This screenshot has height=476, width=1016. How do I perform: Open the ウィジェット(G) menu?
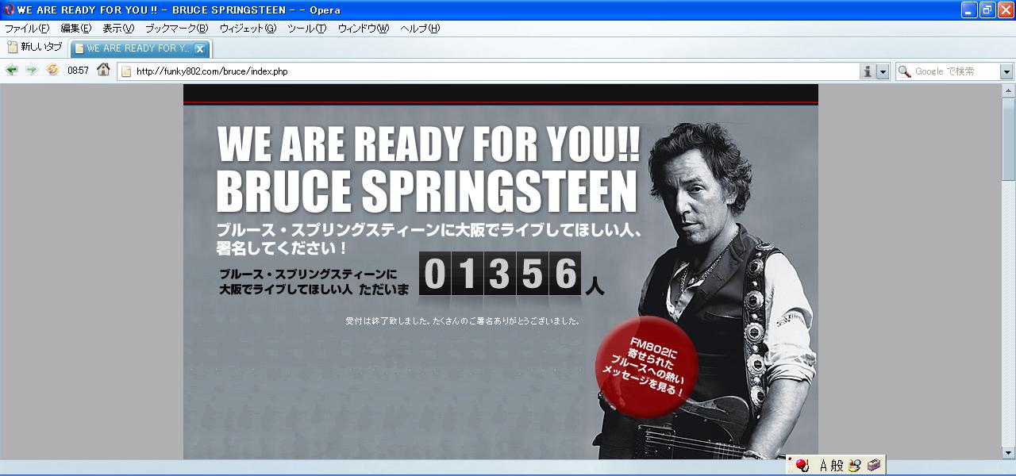pos(248,29)
